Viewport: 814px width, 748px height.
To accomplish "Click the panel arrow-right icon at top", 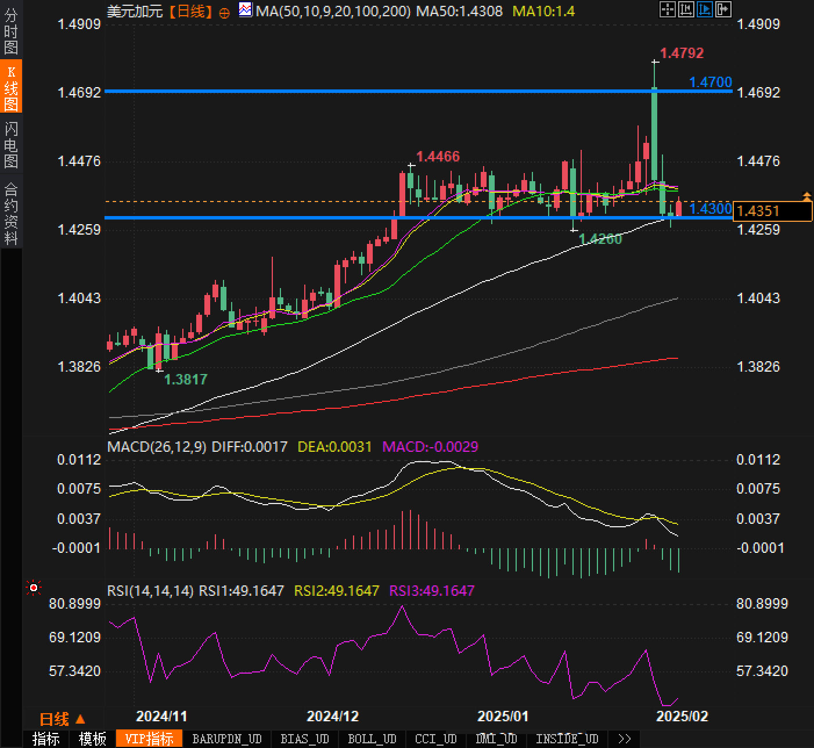I will pyautogui.click(x=723, y=9).
